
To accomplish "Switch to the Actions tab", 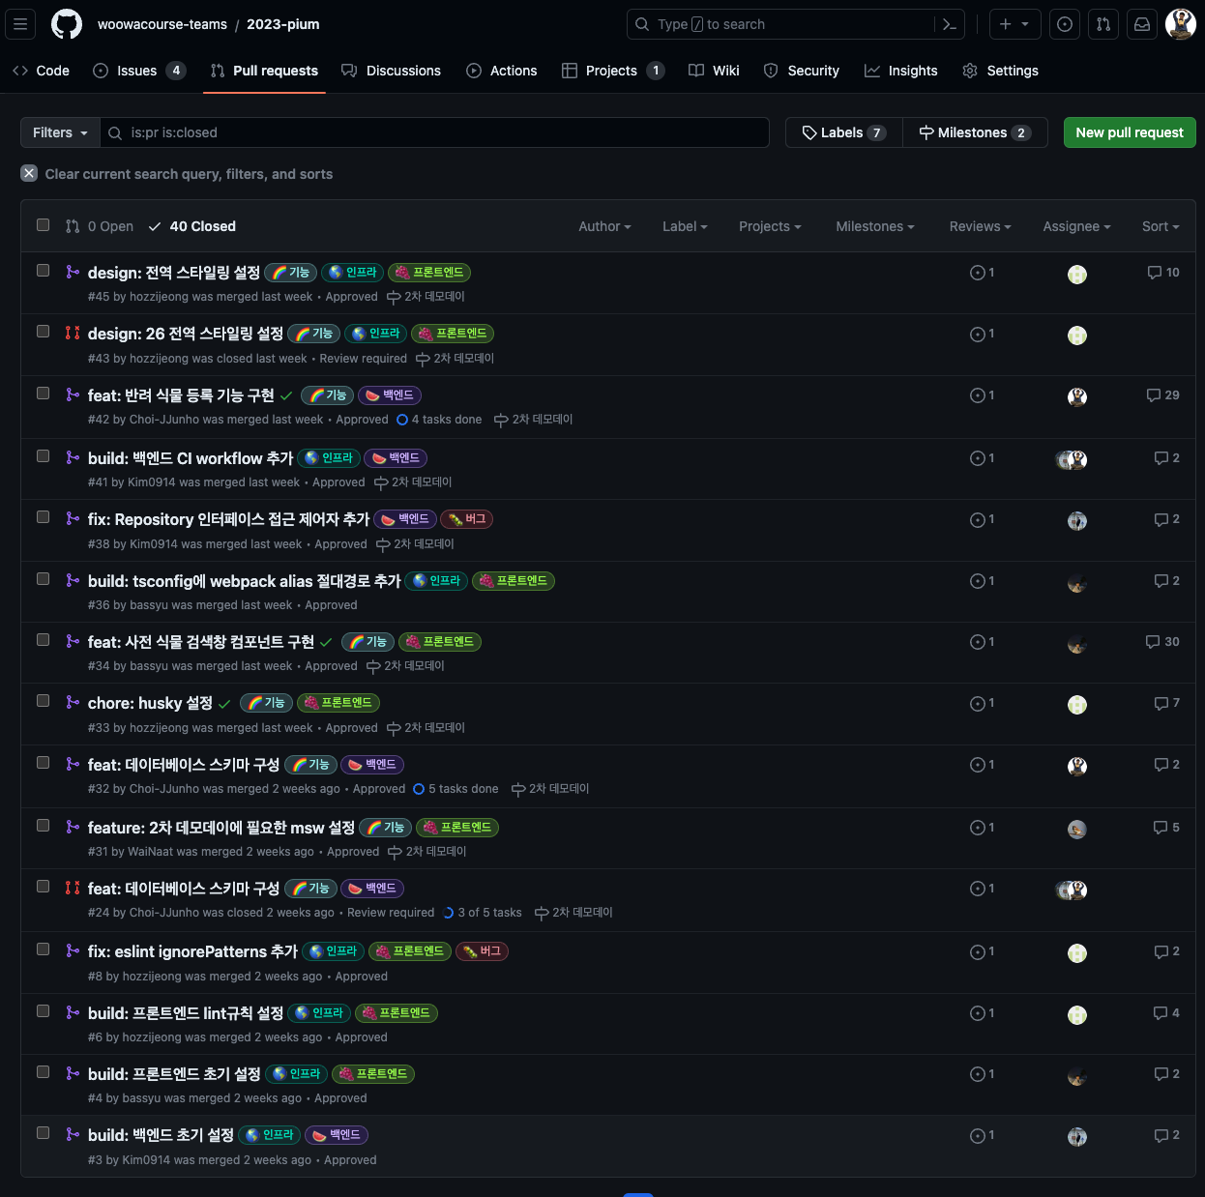I will (502, 71).
